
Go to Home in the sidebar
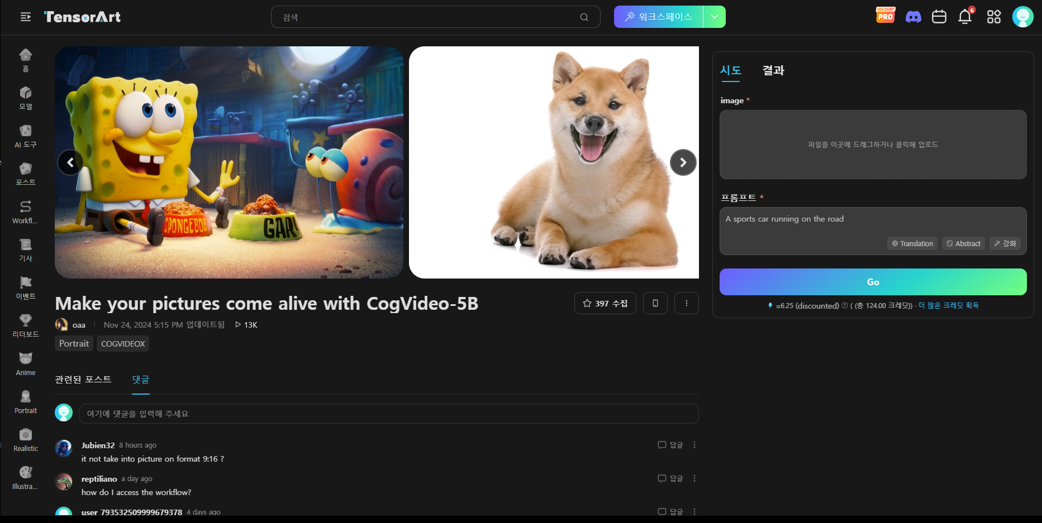pos(26,60)
